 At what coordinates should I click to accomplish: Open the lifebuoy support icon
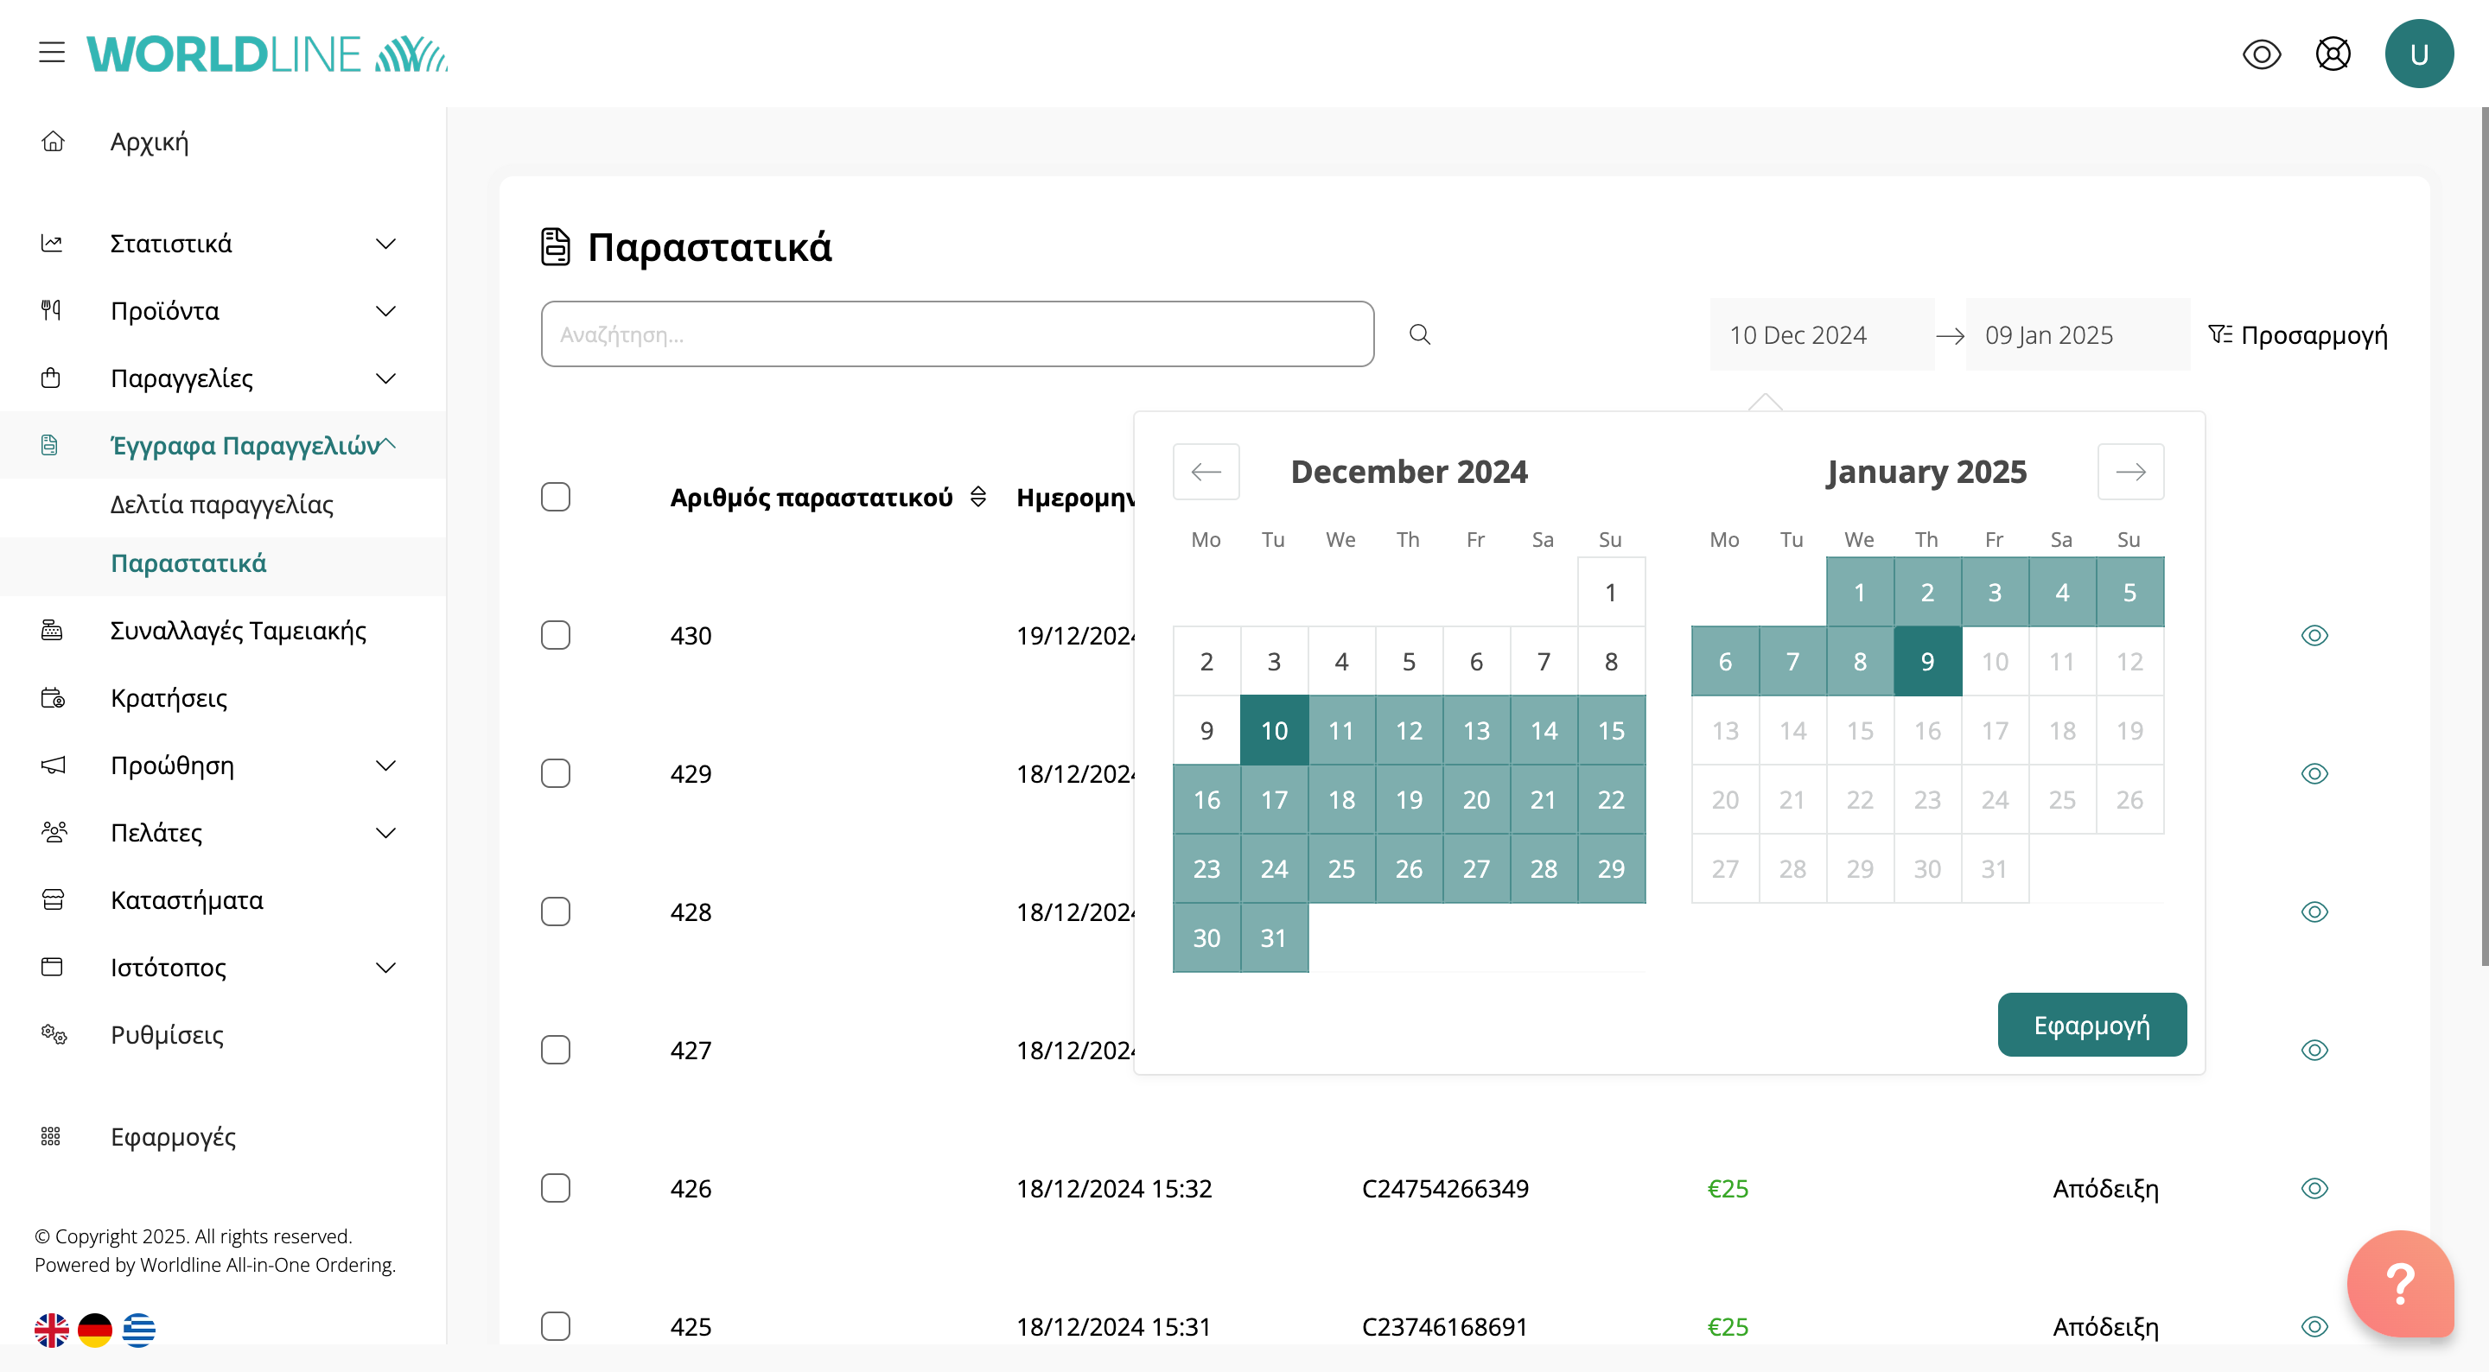click(x=2333, y=54)
